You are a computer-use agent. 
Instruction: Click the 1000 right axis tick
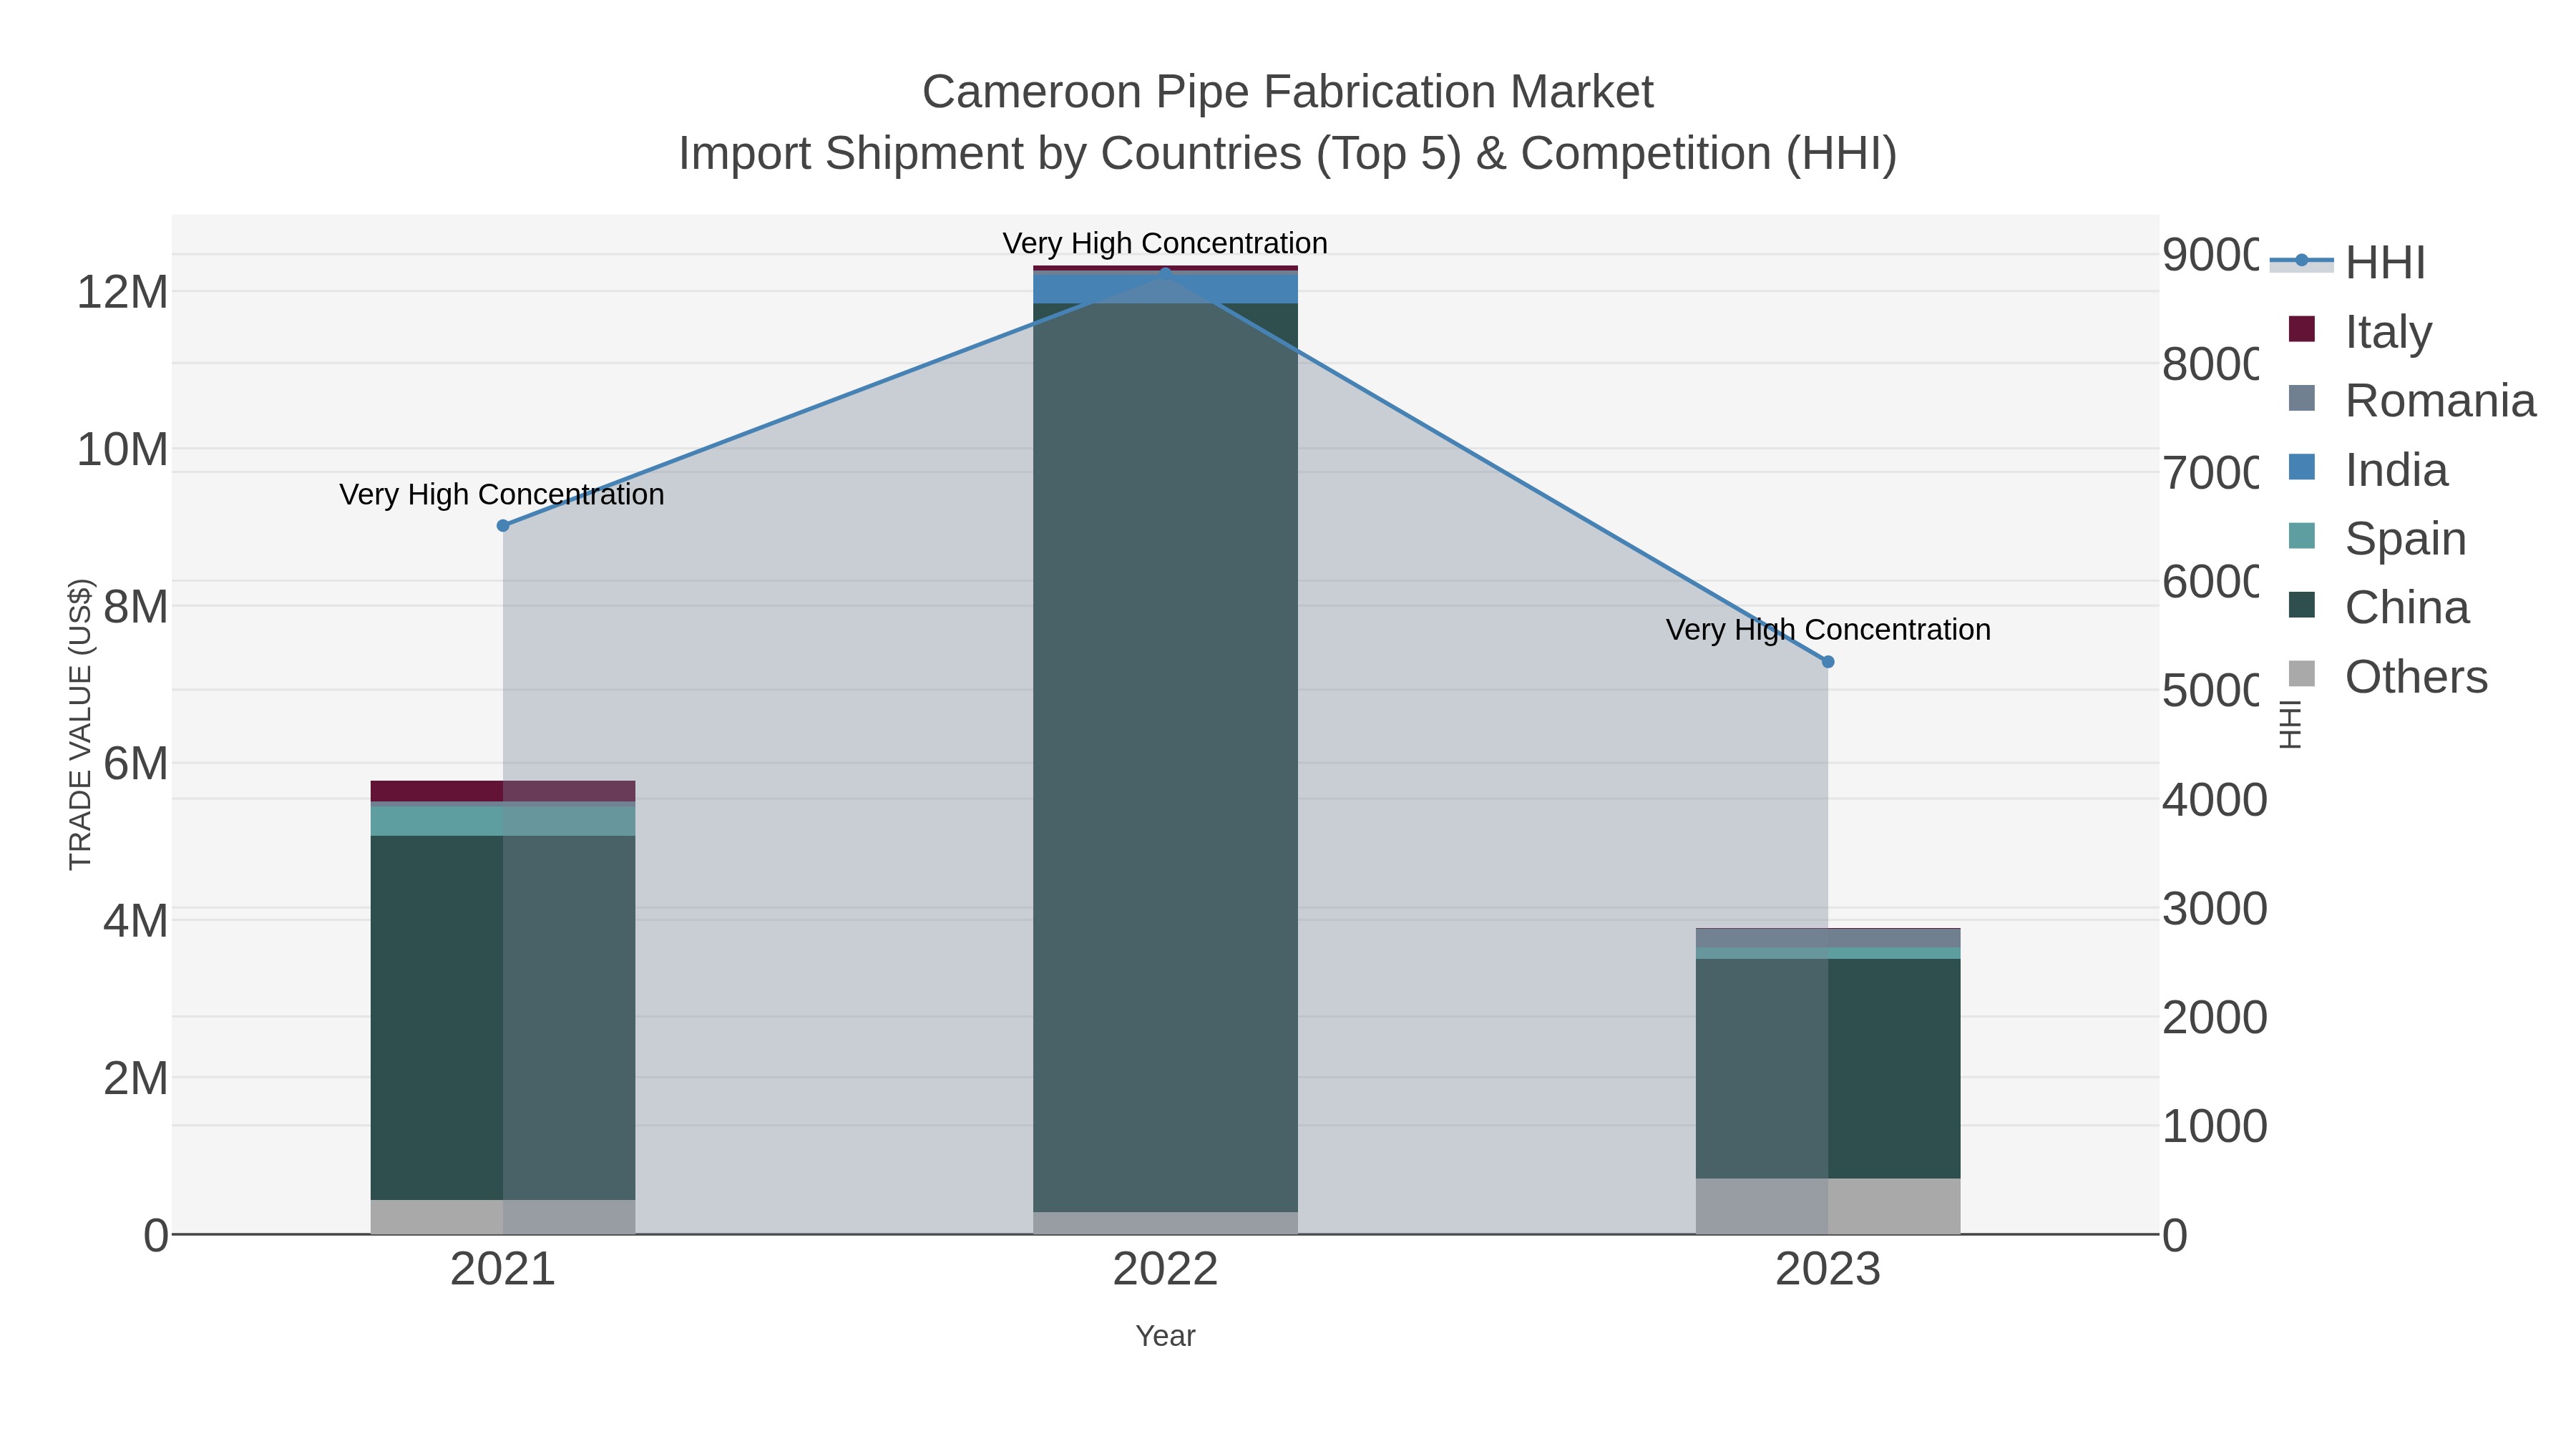click(x=2214, y=1127)
